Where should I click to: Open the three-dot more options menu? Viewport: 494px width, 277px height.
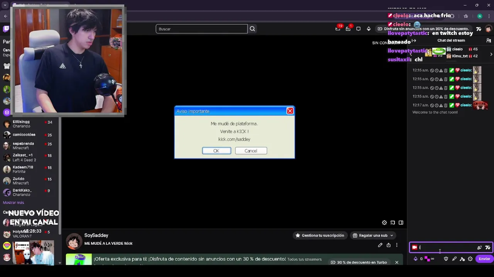tap(396, 245)
